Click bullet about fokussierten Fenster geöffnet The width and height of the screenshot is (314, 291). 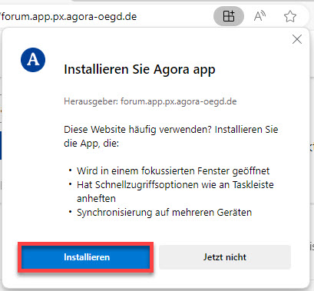click(x=173, y=171)
